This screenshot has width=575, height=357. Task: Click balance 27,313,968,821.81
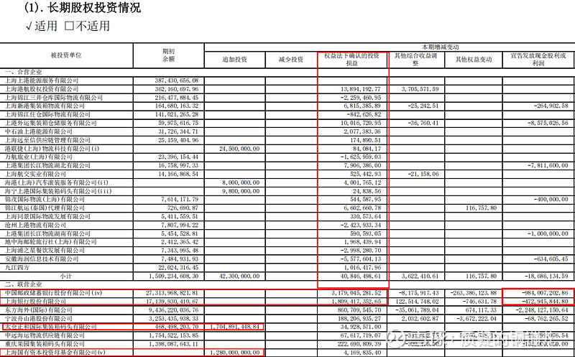tap(172, 293)
